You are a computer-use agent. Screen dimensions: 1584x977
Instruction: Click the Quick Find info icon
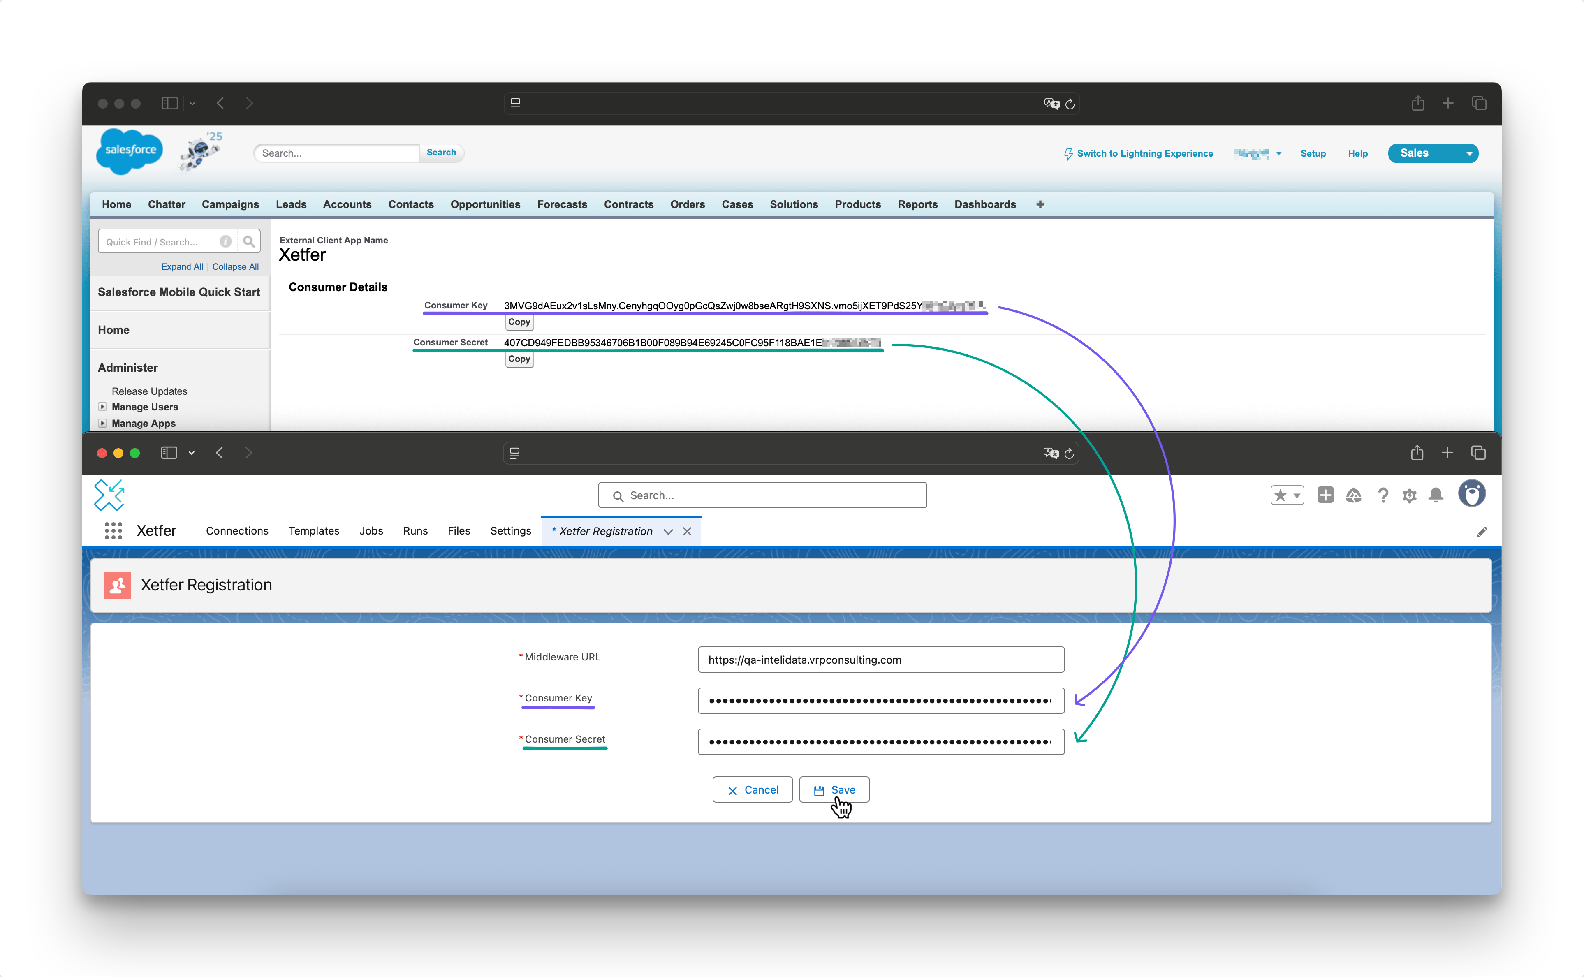pyautogui.click(x=225, y=242)
